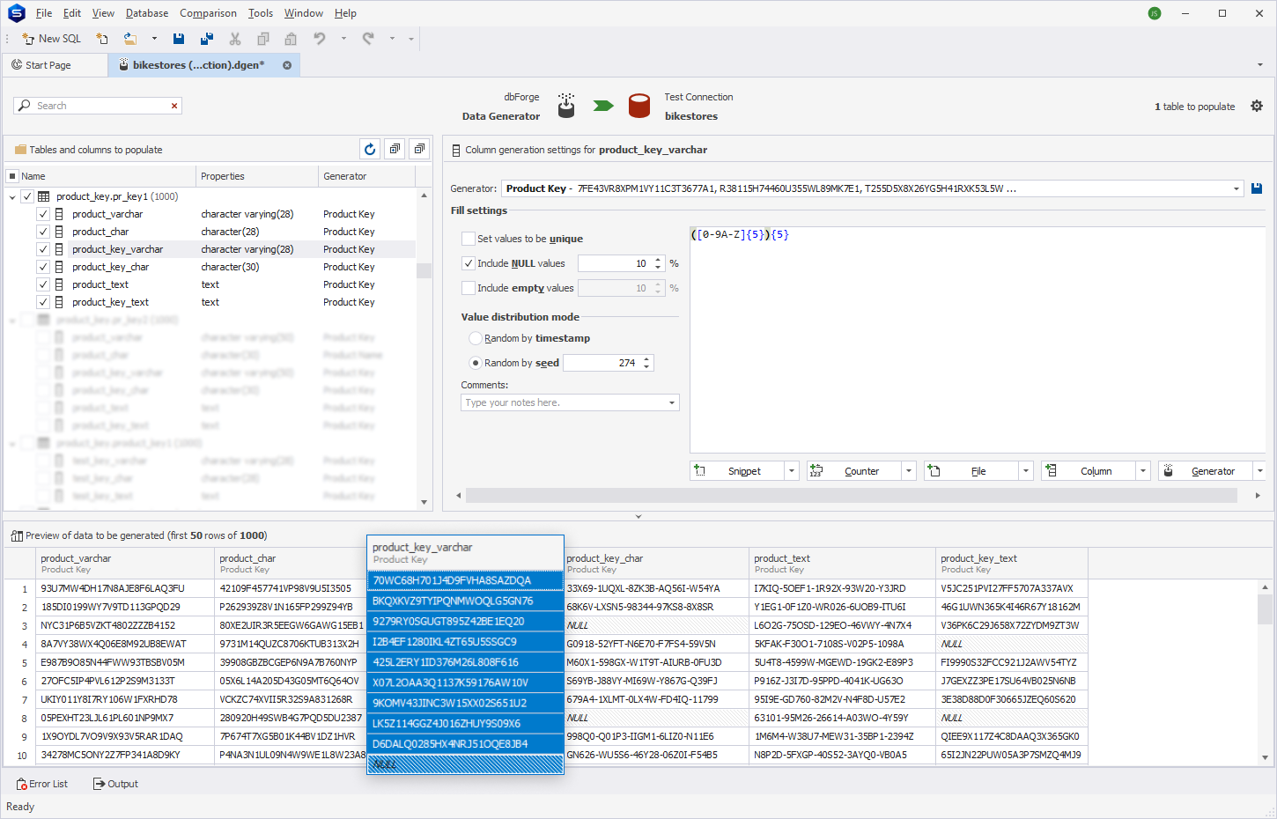Open the Output panel

click(115, 784)
